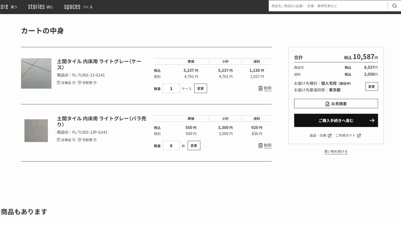This screenshot has height=225, width=401.
Task: Click total price 10,587円
Action: pos(365,57)
